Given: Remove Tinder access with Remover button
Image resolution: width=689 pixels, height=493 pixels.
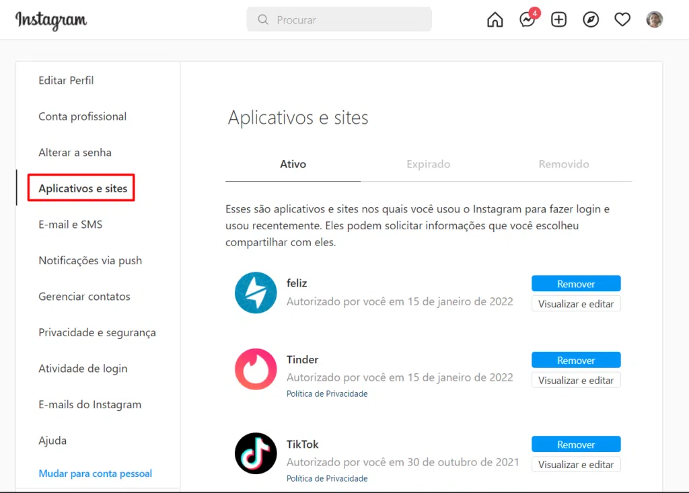Looking at the screenshot, I should coord(575,360).
